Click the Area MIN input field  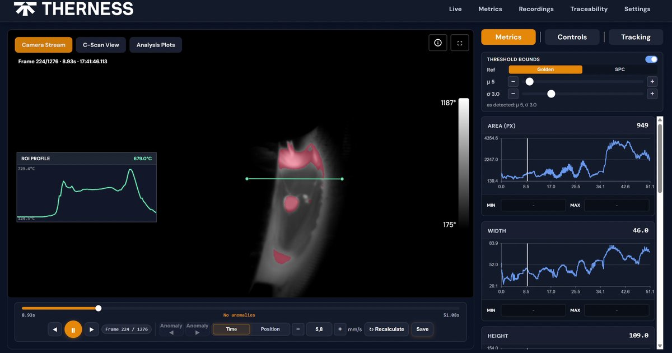[533, 205]
